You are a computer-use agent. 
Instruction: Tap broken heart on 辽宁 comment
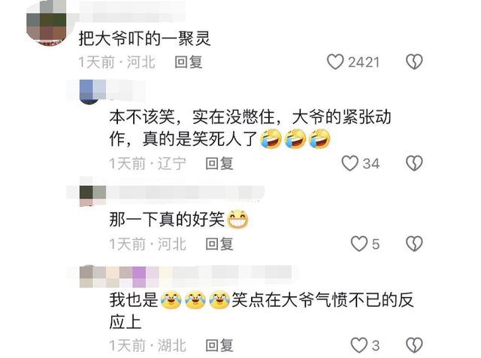click(x=414, y=163)
